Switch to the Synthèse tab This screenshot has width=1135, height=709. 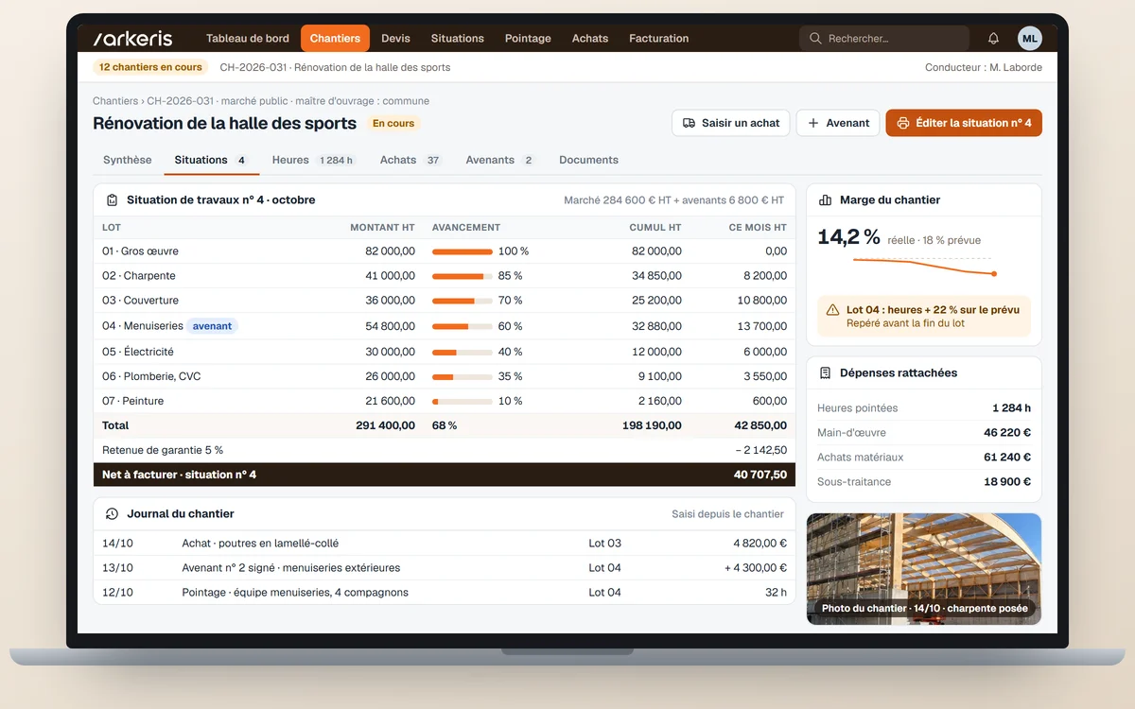(128, 161)
